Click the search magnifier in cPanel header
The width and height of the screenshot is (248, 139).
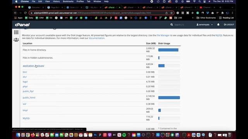[172, 25]
